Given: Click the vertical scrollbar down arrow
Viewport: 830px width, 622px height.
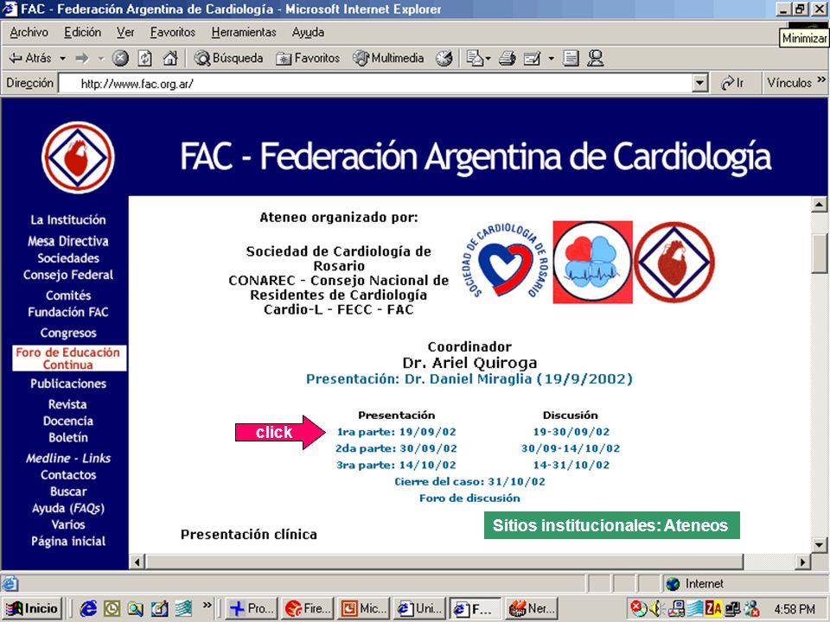Looking at the screenshot, I should tap(819, 544).
